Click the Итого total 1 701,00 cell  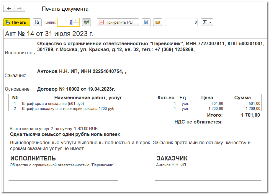[x=250, y=115]
